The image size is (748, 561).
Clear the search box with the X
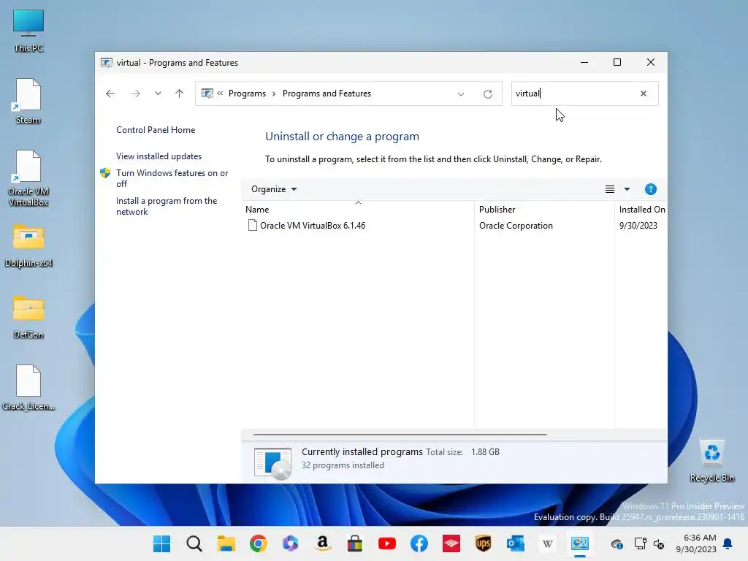pos(644,93)
